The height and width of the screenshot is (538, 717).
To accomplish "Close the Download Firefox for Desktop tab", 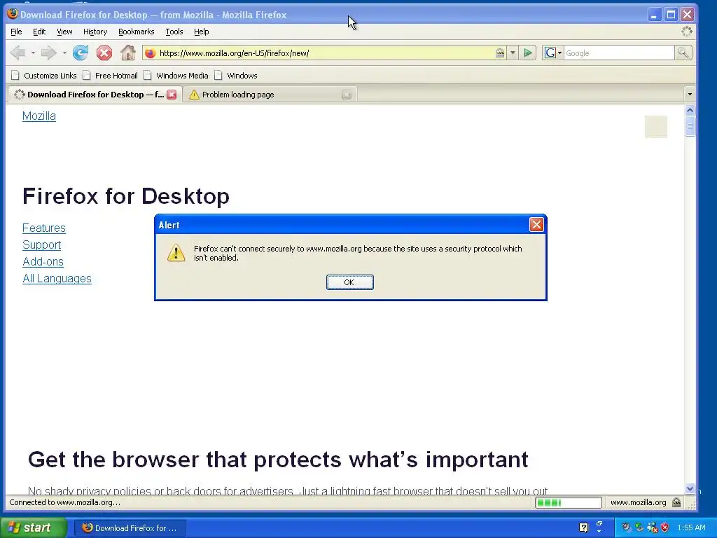I will pyautogui.click(x=172, y=95).
